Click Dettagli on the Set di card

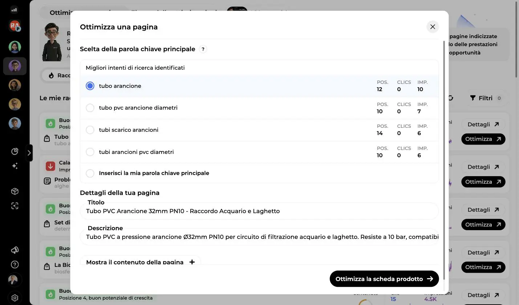point(483,210)
